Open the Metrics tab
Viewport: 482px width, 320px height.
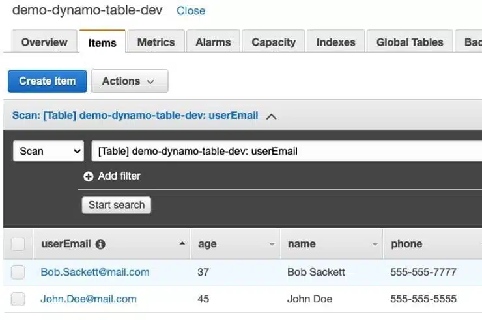(x=156, y=42)
